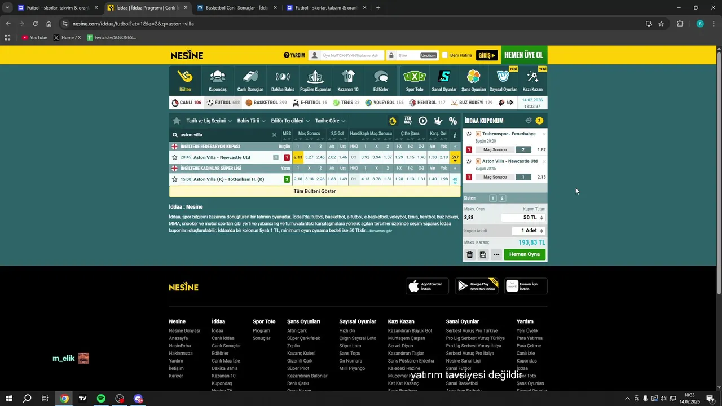
Task: Click the GİRİŞ login button
Action: click(487, 55)
